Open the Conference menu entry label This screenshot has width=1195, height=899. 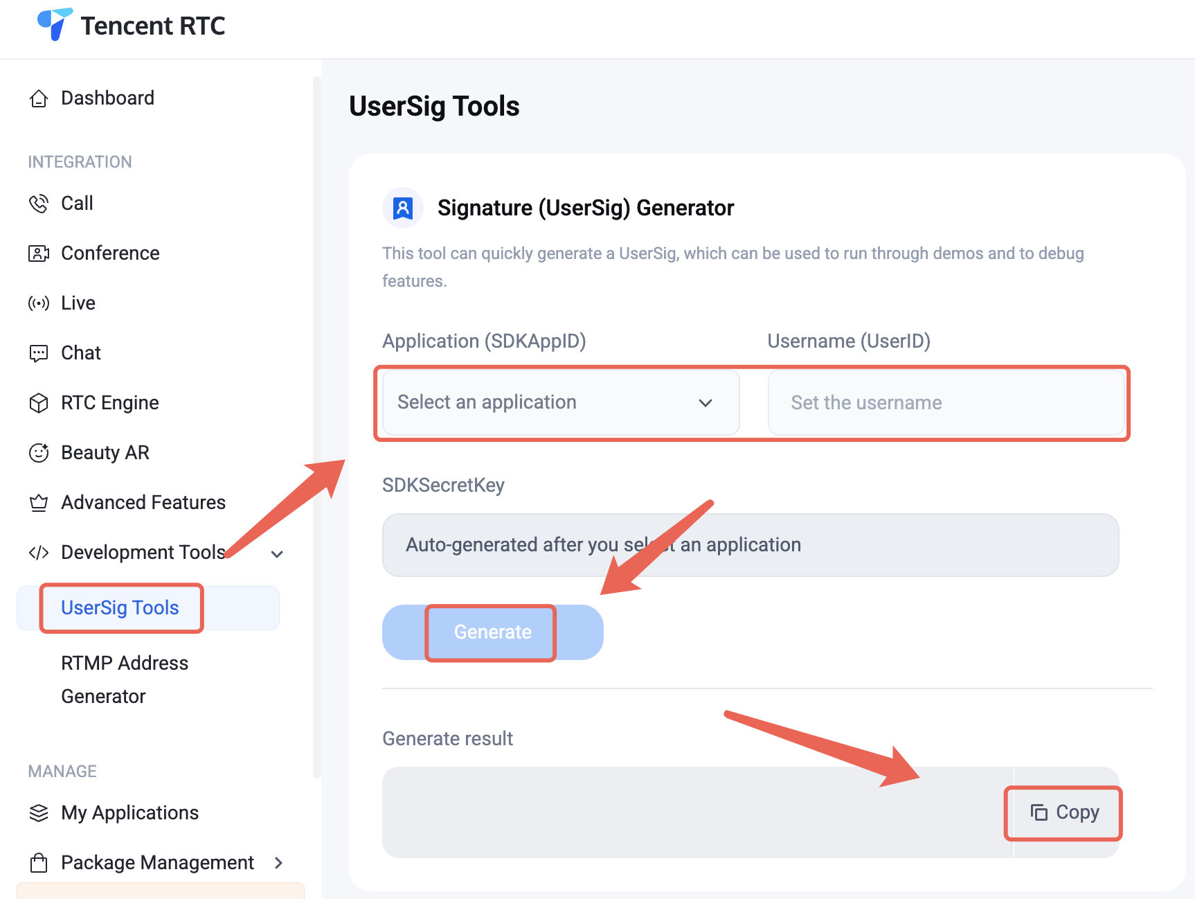point(110,253)
